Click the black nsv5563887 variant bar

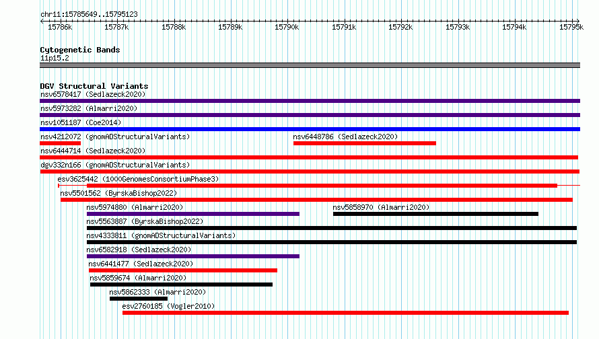tap(332, 228)
